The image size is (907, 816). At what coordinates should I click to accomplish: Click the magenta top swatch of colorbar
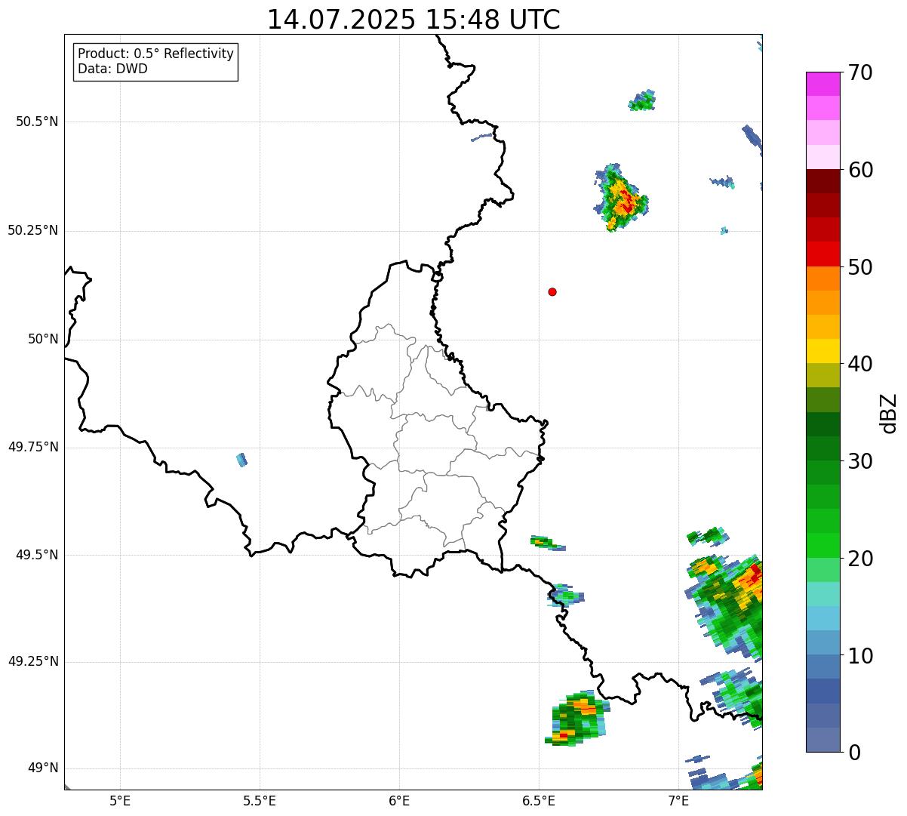(x=823, y=84)
